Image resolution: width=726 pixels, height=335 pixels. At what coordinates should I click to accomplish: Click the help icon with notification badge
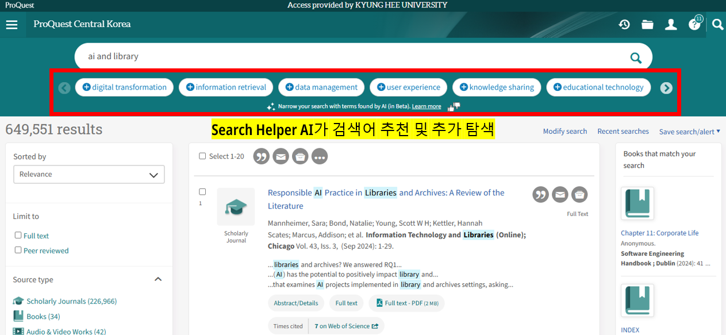pyautogui.click(x=694, y=24)
